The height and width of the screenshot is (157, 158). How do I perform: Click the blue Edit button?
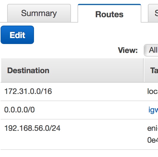(x=17, y=35)
